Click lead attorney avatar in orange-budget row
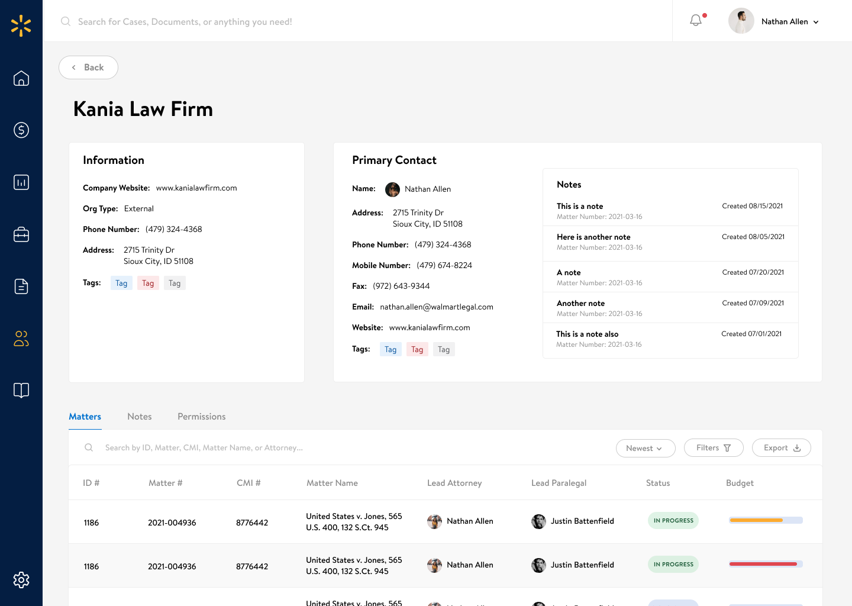Image resolution: width=852 pixels, height=606 pixels. [x=434, y=521]
